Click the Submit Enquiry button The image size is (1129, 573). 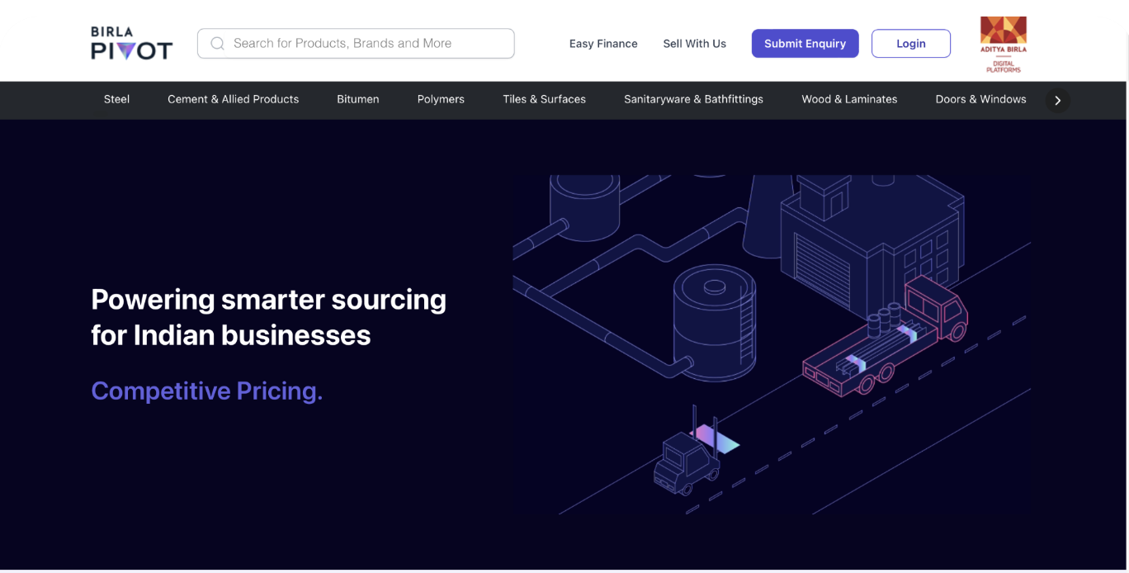805,44
